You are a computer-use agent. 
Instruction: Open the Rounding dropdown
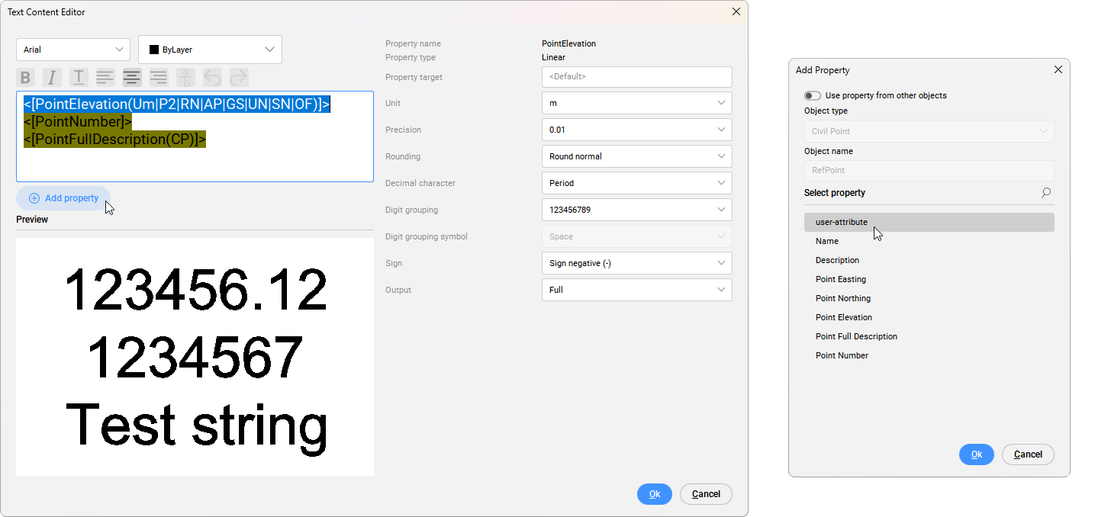pos(636,156)
